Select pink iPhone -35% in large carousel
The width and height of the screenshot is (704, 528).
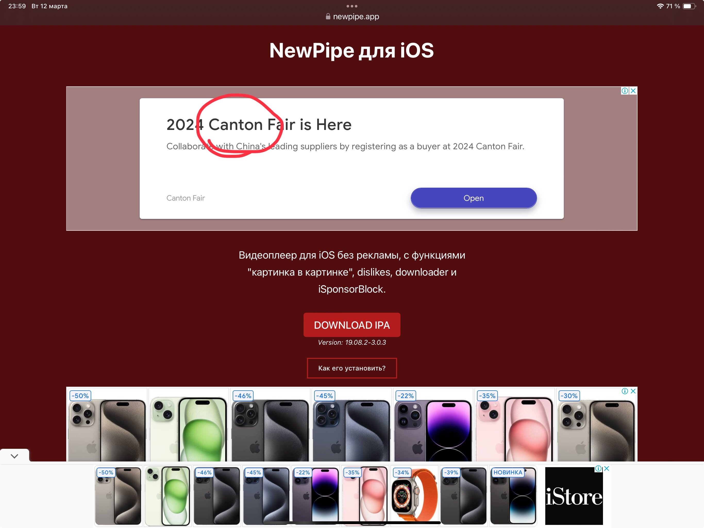(x=514, y=425)
